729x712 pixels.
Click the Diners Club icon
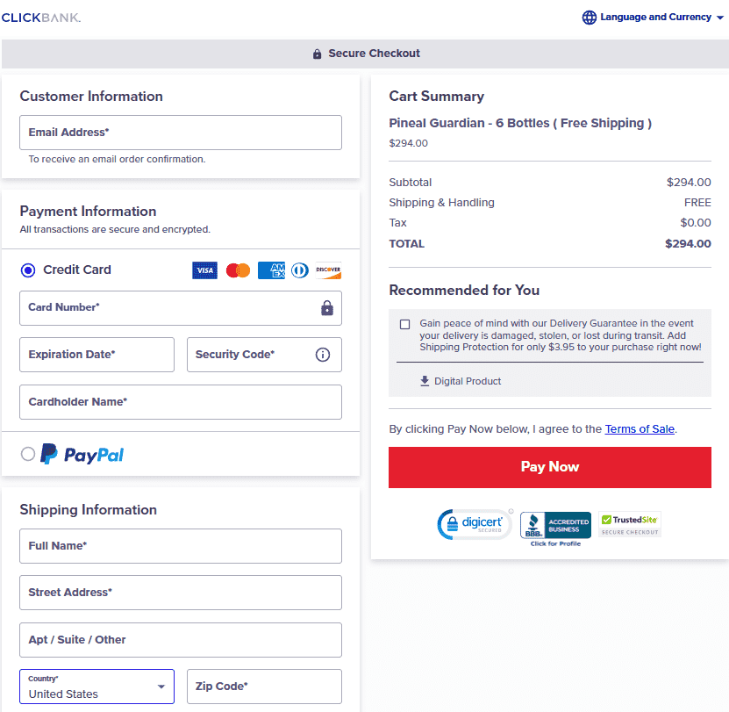click(x=299, y=270)
